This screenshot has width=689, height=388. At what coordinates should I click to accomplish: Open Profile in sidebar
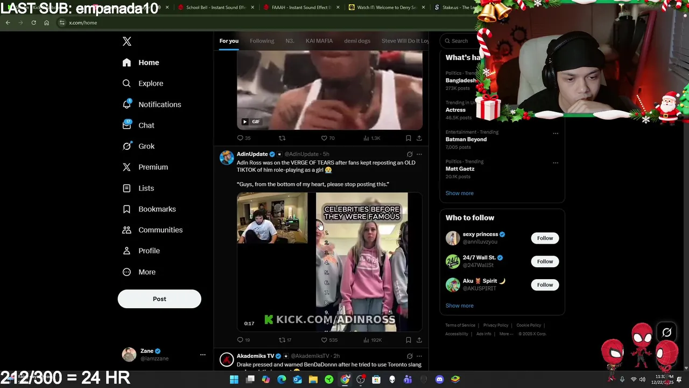pos(140,251)
